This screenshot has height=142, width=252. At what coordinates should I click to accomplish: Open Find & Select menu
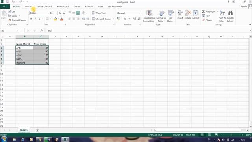[230, 16]
